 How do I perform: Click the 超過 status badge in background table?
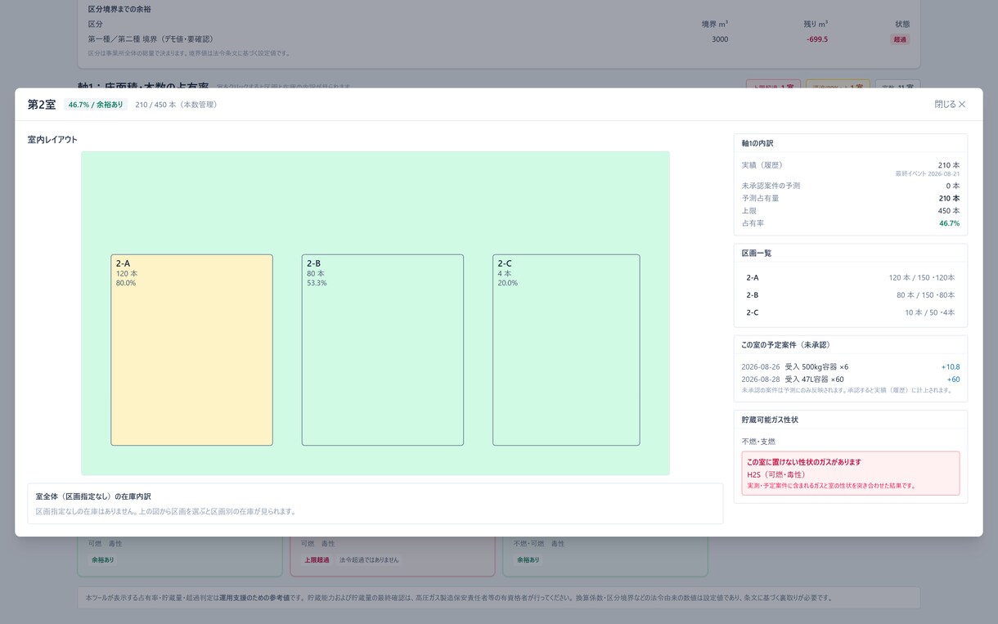pyautogui.click(x=900, y=39)
